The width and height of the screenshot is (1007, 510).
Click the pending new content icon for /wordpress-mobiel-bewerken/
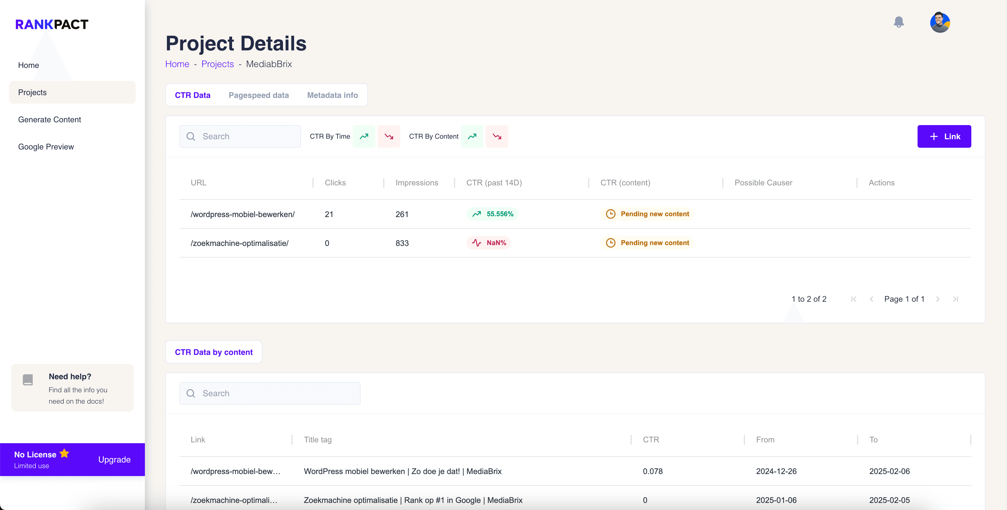point(610,213)
